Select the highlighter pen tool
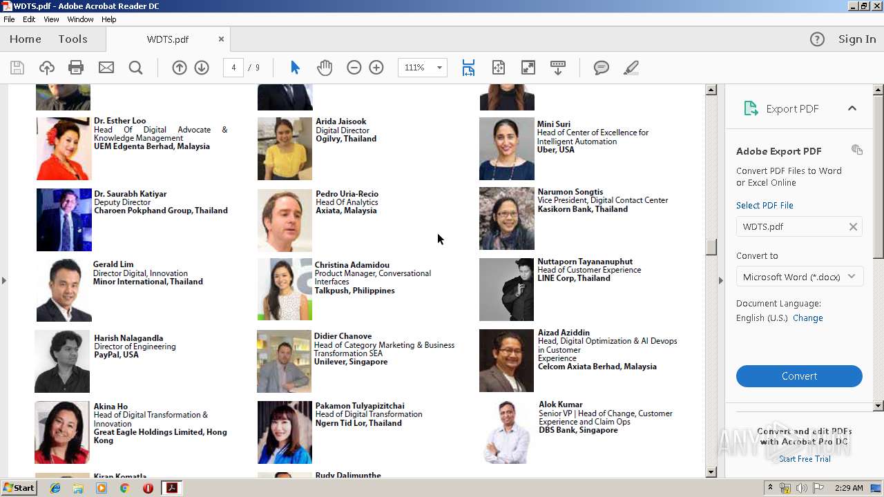Viewport: 884px width, 497px height. tap(631, 68)
